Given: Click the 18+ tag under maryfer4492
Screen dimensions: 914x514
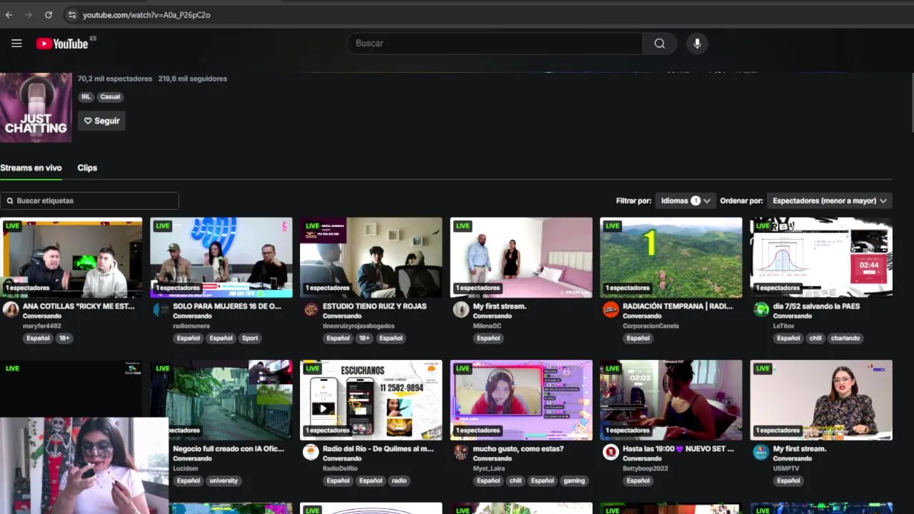Looking at the screenshot, I should [x=64, y=338].
